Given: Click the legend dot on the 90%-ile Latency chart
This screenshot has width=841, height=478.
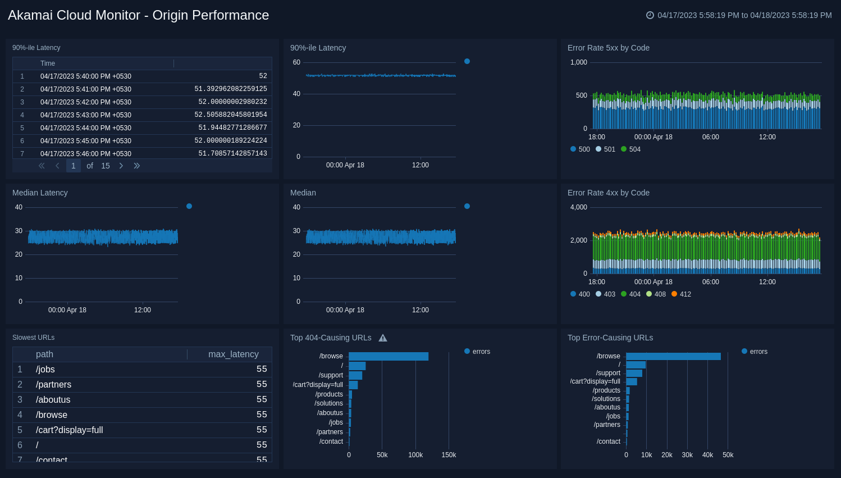Looking at the screenshot, I should click(x=467, y=61).
